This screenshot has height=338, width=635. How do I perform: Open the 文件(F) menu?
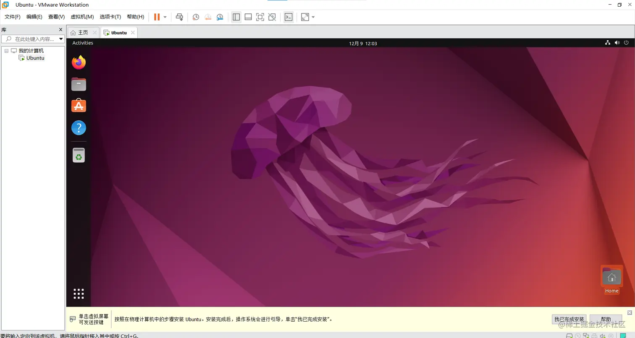pyautogui.click(x=13, y=17)
